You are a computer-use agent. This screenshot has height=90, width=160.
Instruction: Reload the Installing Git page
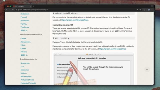tap(13, 10)
